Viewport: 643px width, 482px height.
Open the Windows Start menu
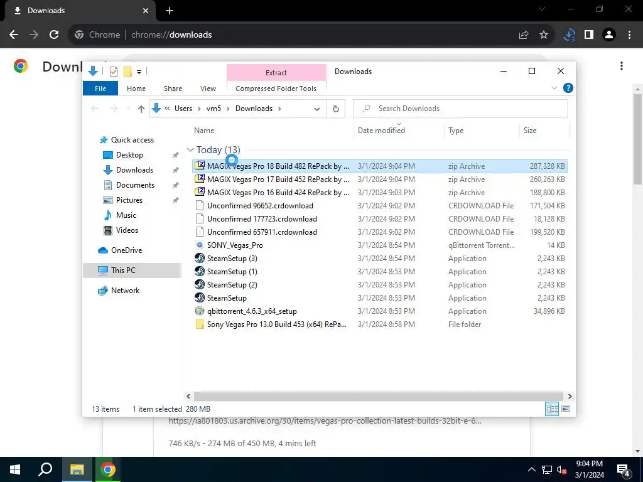click(15, 469)
